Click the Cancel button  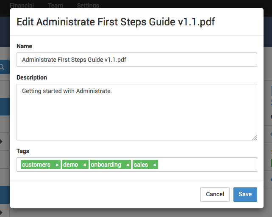coord(215,194)
